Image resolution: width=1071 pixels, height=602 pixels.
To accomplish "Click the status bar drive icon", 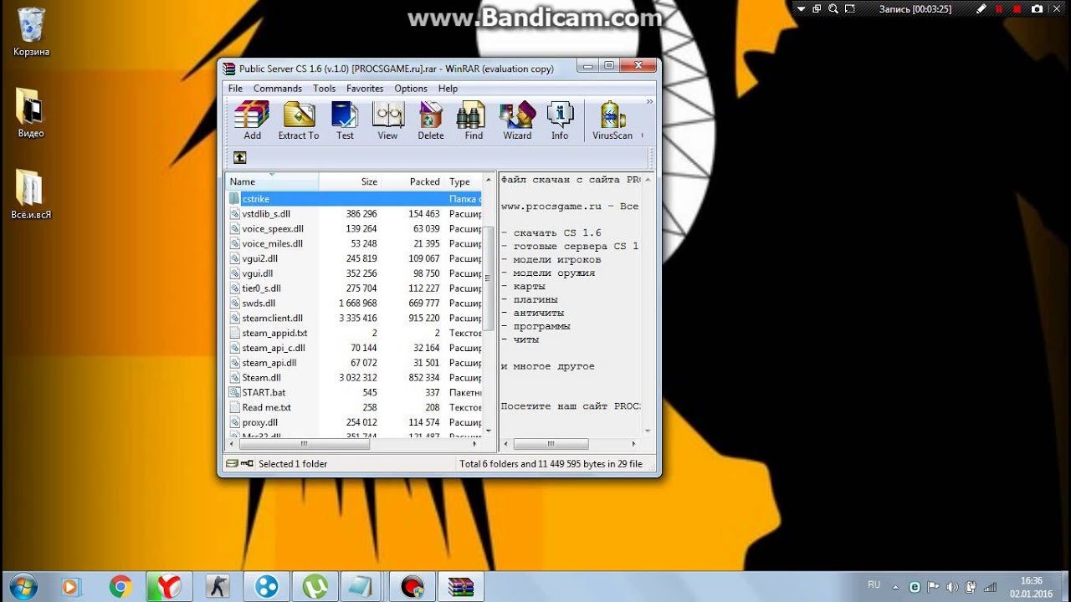I will [x=232, y=463].
